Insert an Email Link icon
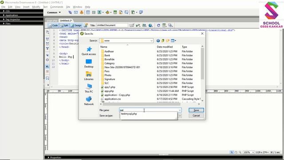This screenshot has height=160, width=284. (76, 12)
